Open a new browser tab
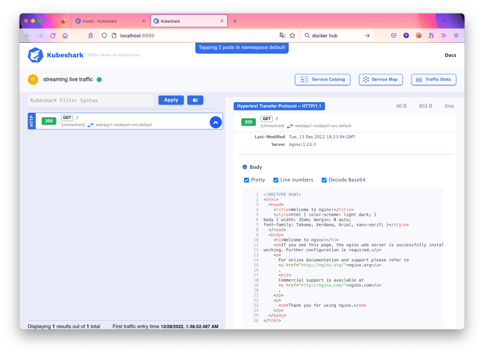The image size is (484, 355). pos(235,21)
